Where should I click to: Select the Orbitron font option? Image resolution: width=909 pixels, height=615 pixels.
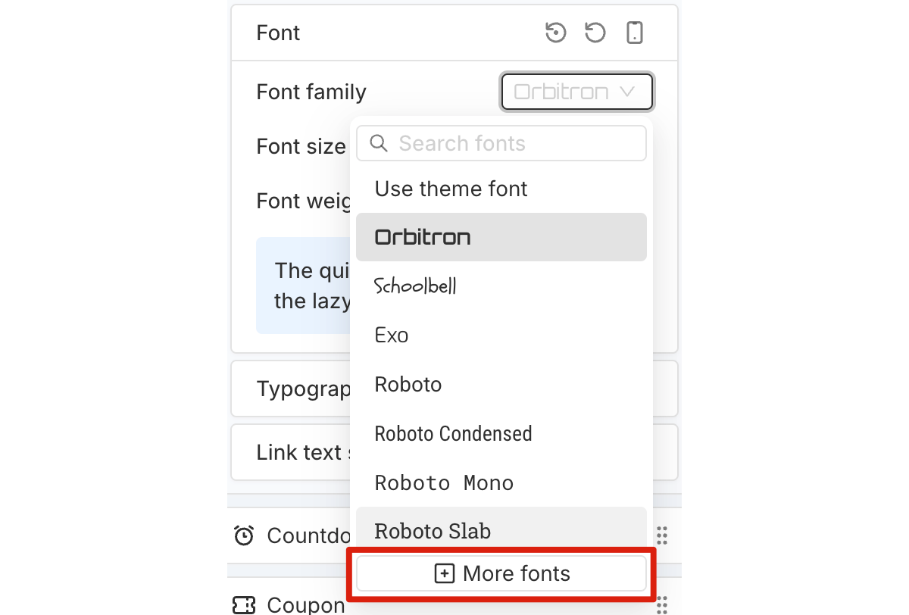[x=501, y=237]
